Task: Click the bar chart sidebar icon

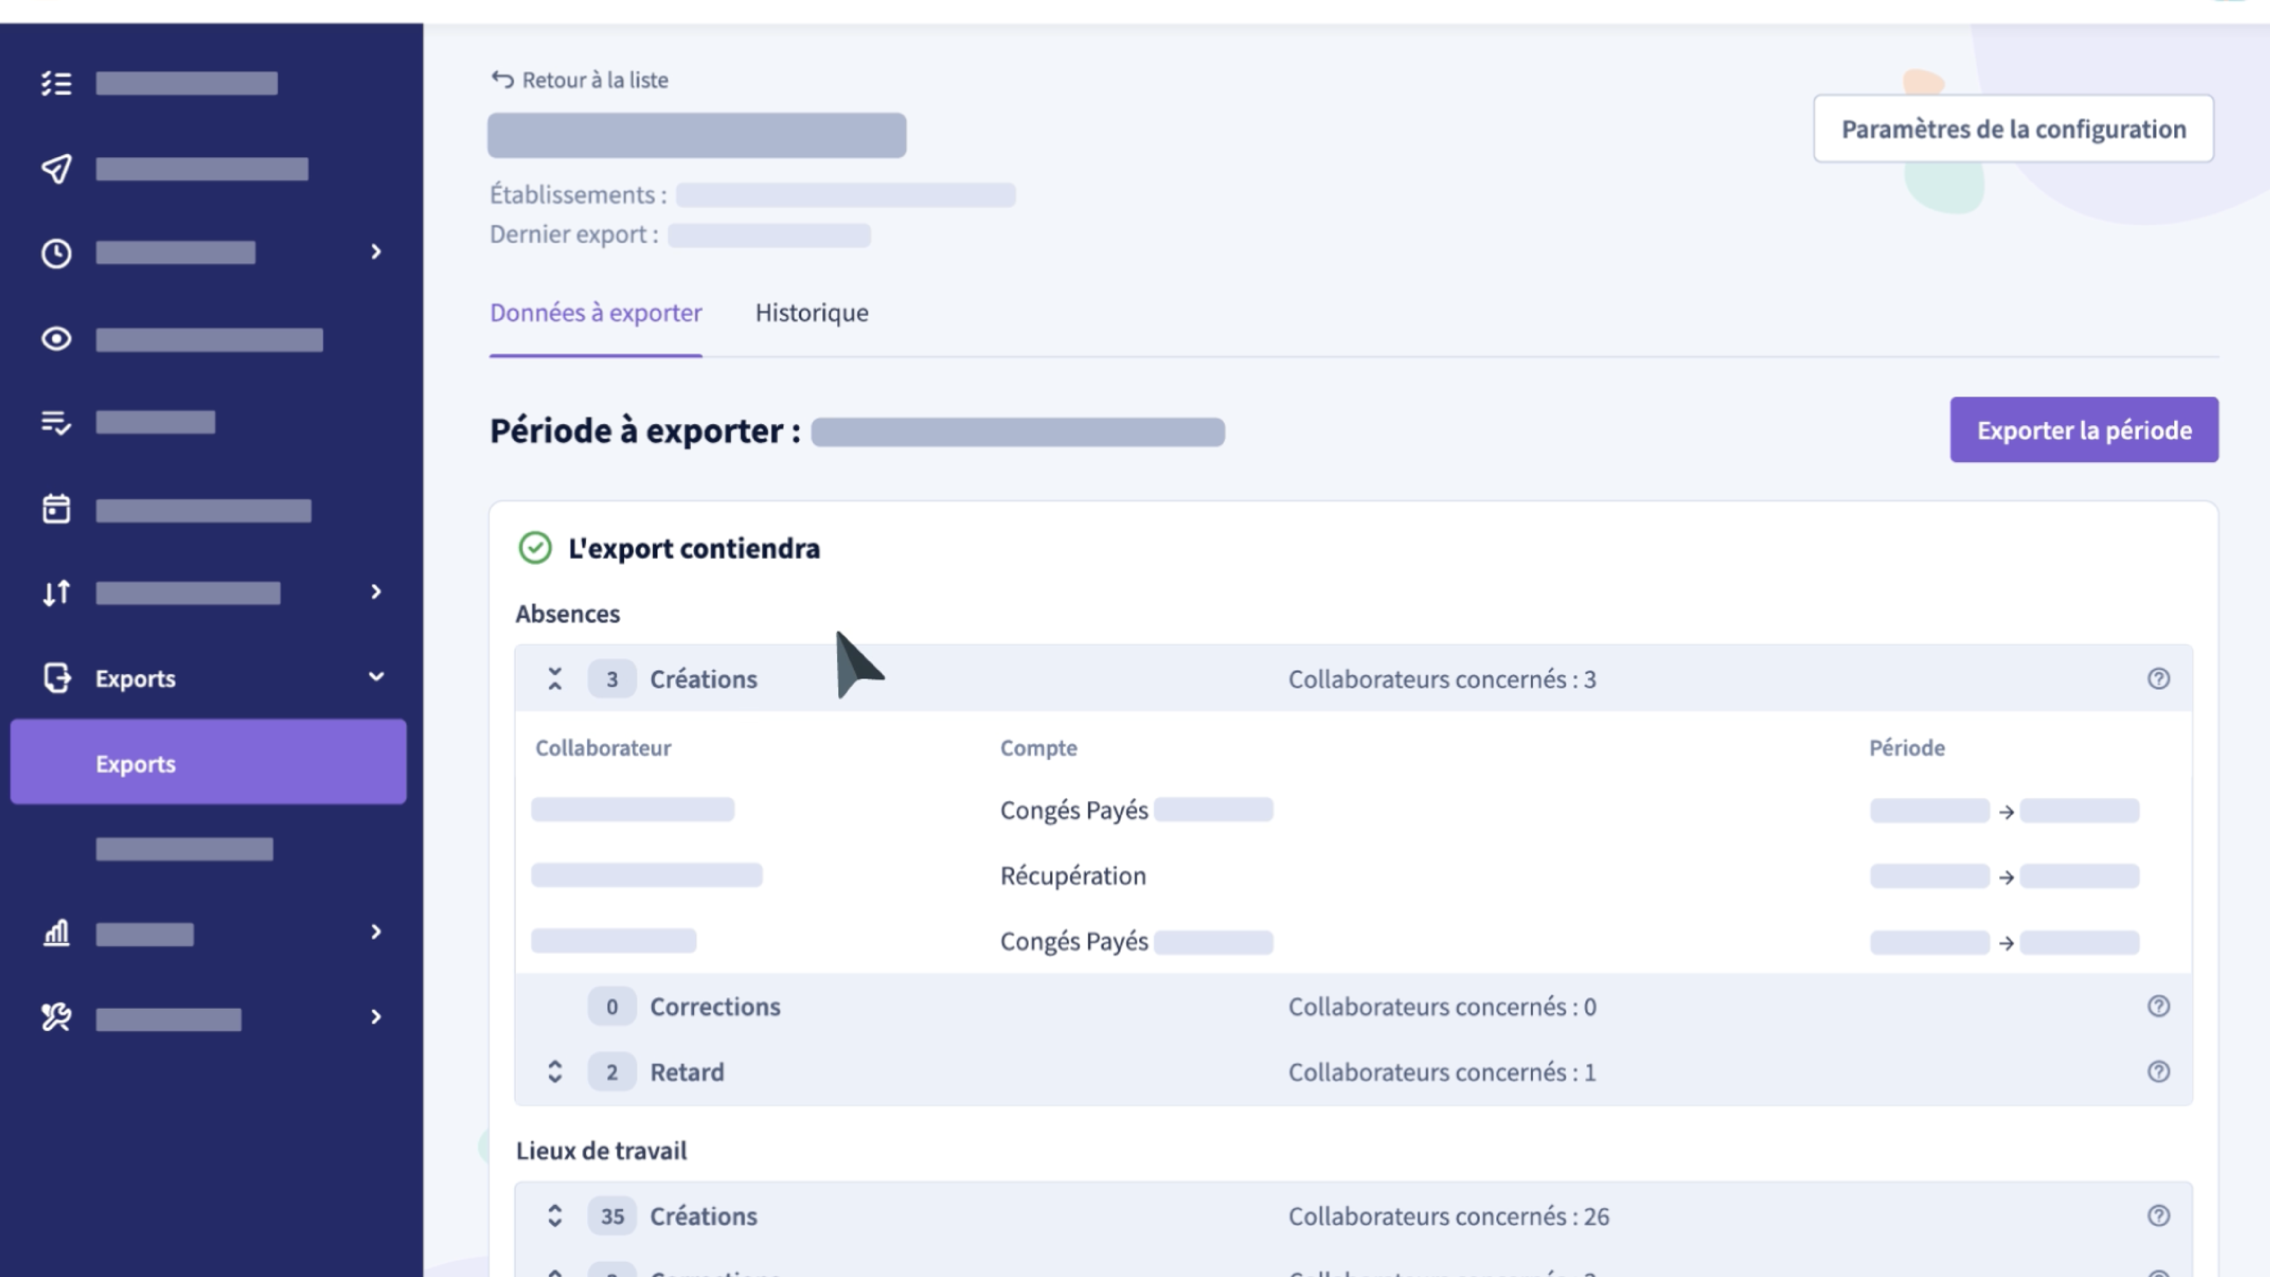Action: tap(57, 932)
